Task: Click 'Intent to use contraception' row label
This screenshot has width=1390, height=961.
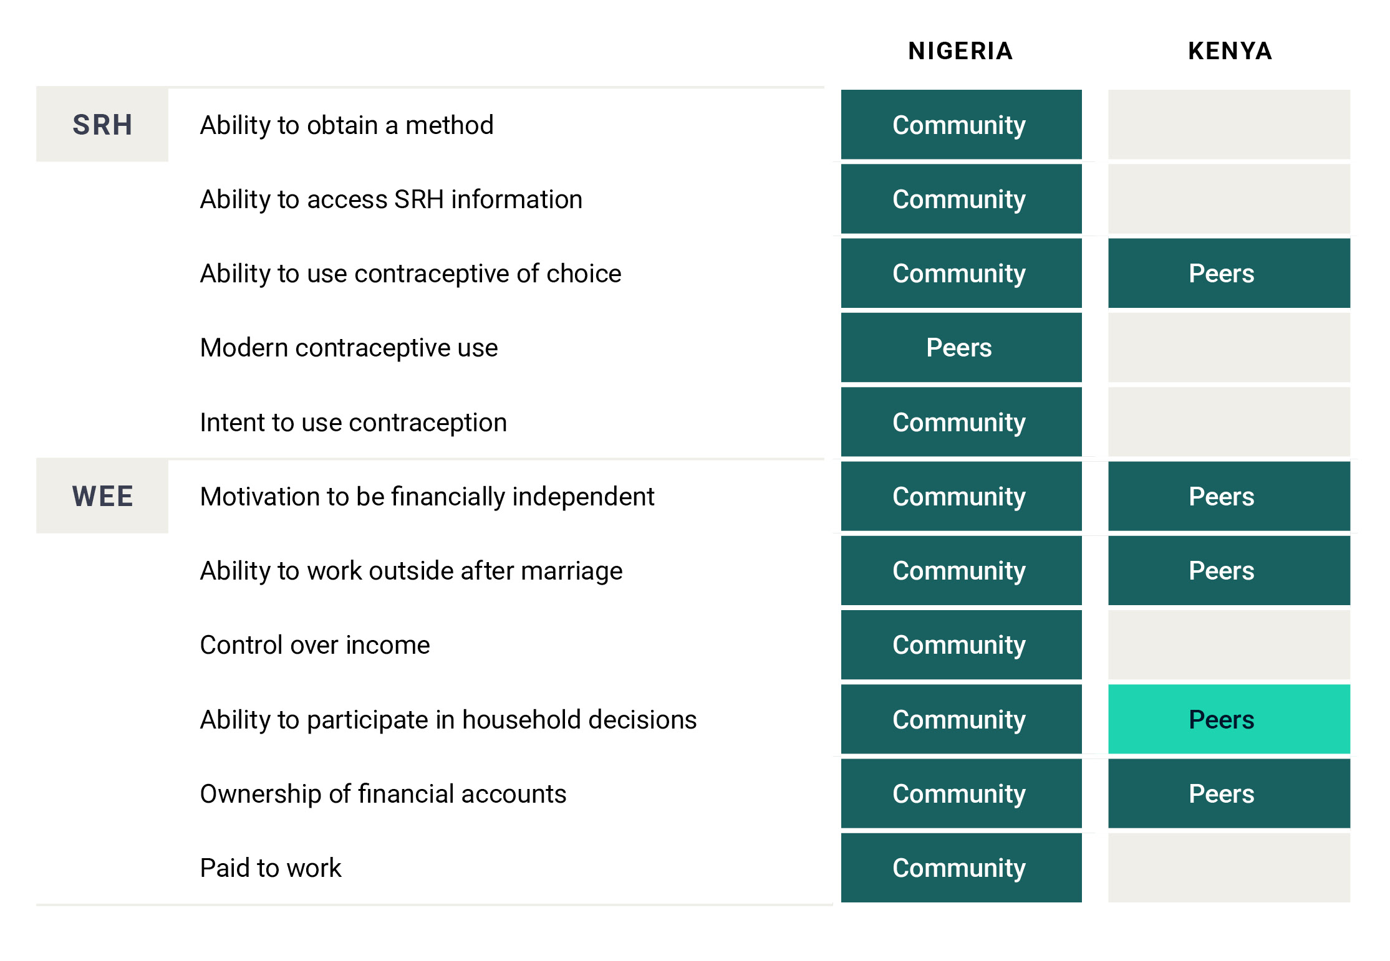Action: tap(353, 423)
